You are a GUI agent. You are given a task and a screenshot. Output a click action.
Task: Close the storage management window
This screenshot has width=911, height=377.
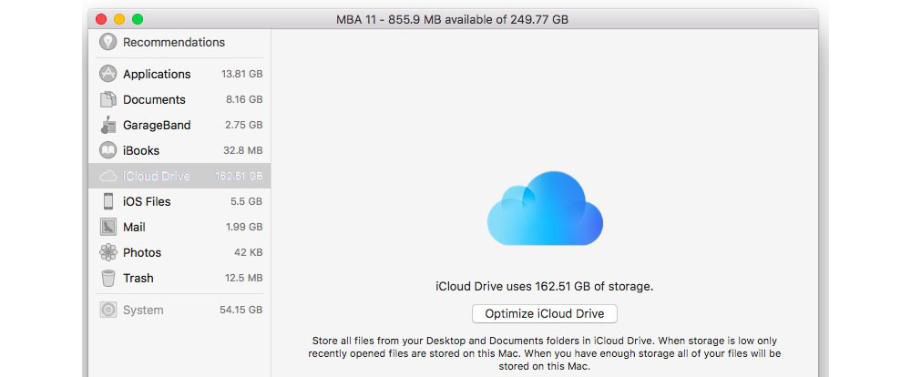point(101,18)
